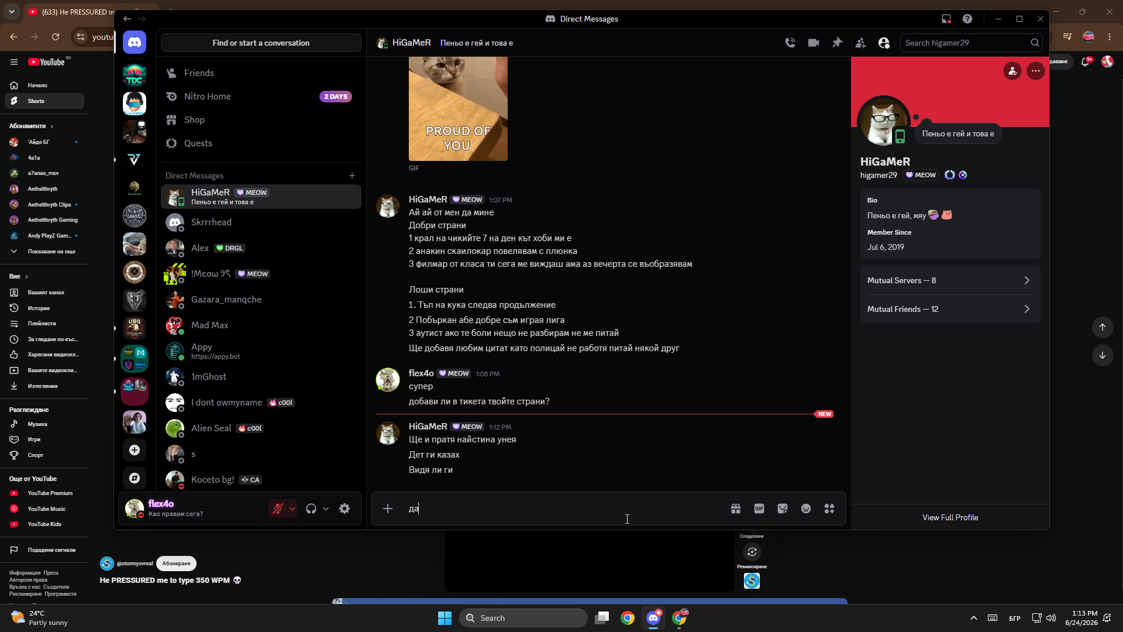Go back with Discord navigation arrow
Viewport: 1123px width, 632px height.
click(127, 19)
